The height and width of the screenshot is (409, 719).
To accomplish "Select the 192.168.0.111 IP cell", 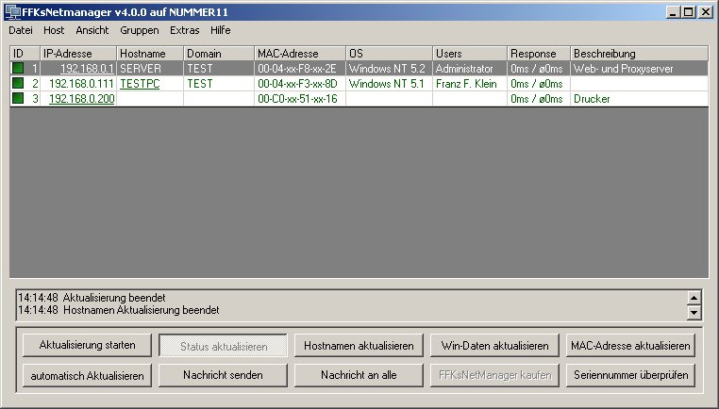I will (x=78, y=84).
